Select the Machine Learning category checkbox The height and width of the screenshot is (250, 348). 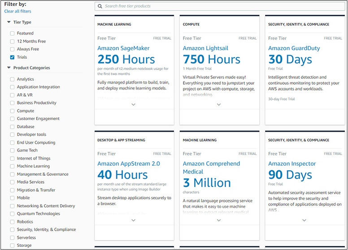coord(12,166)
